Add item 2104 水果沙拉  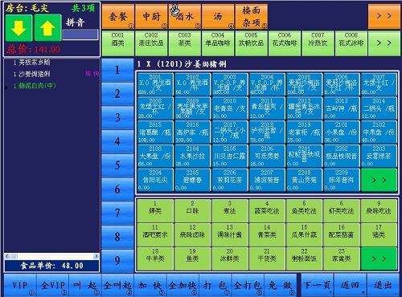(x=192, y=156)
